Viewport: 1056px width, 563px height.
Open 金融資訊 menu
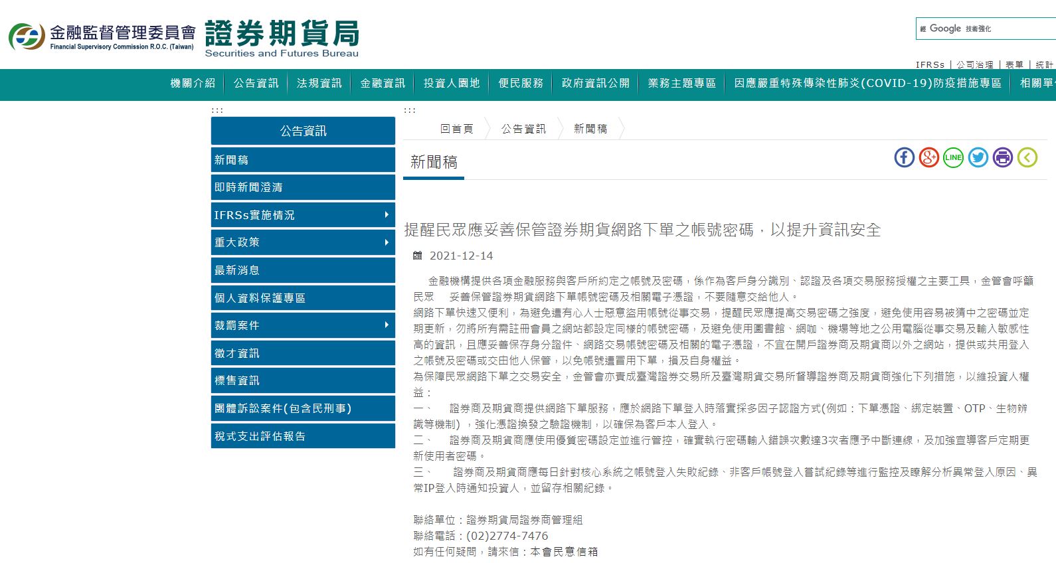pos(383,83)
